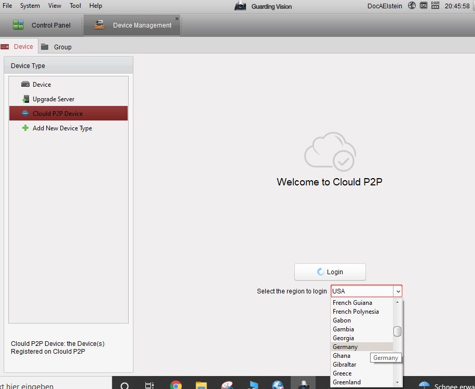475x389 pixels.
Task: Select Gambia from region list
Action: (x=362, y=329)
